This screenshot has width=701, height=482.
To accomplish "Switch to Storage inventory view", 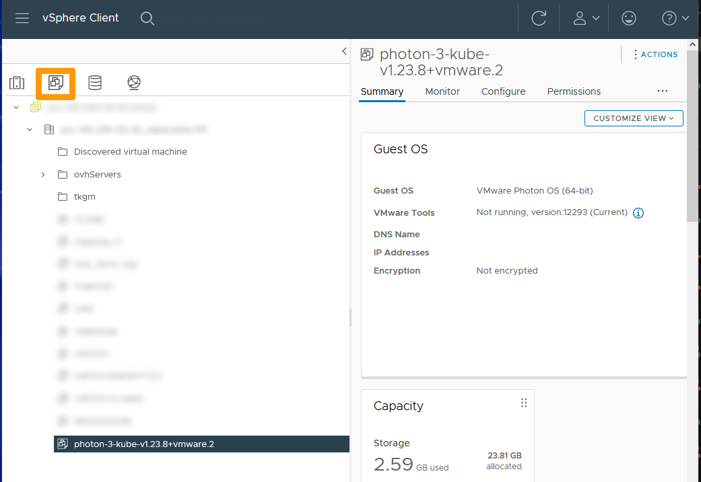I will coord(95,83).
